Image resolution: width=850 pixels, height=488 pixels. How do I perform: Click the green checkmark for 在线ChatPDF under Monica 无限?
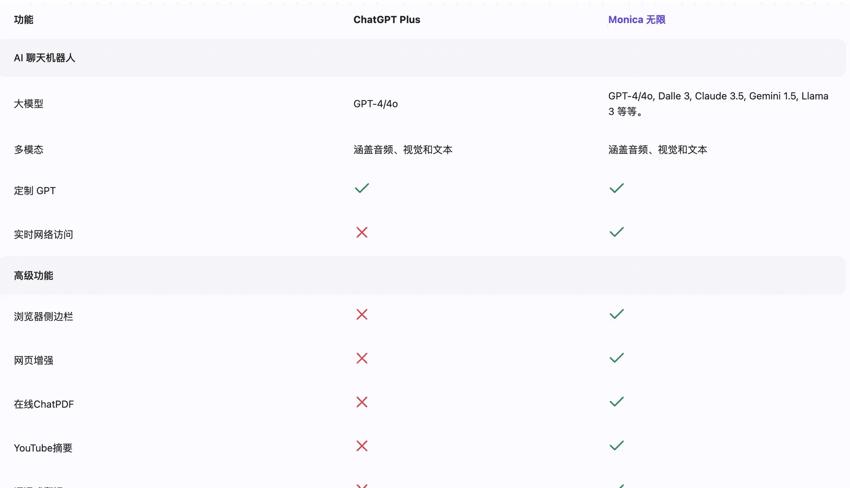pyautogui.click(x=616, y=402)
